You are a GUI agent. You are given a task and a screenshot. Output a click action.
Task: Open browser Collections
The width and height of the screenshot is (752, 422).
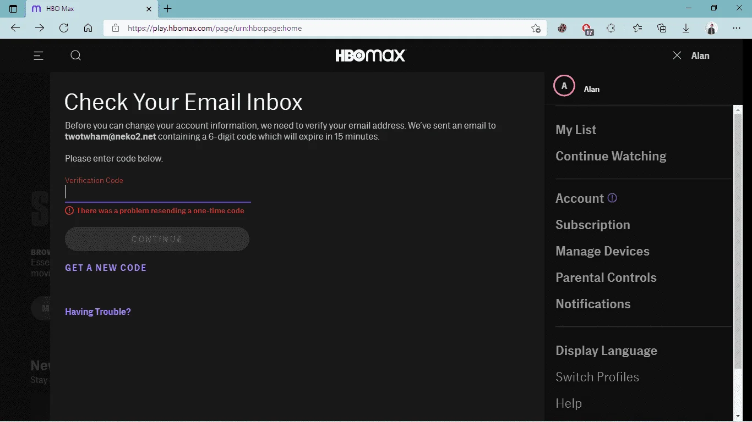pyautogui.click(x=662, y=28)
